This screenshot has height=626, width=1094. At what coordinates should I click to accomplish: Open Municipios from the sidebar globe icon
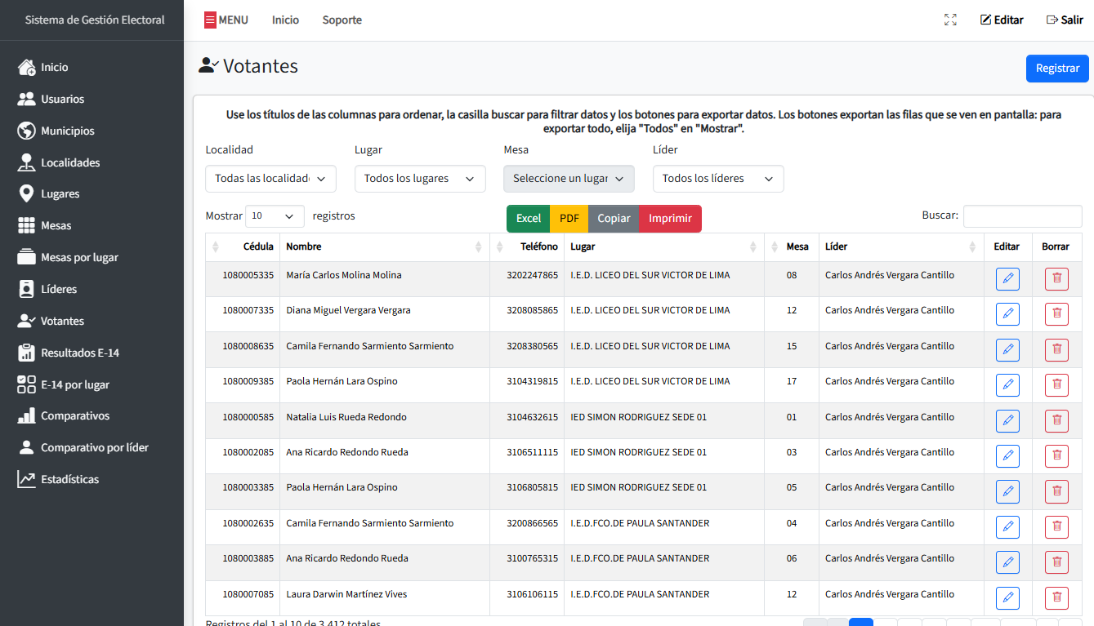point(27,131)
